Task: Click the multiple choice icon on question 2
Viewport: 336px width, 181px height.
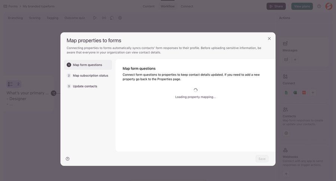Action: point(10,84)
